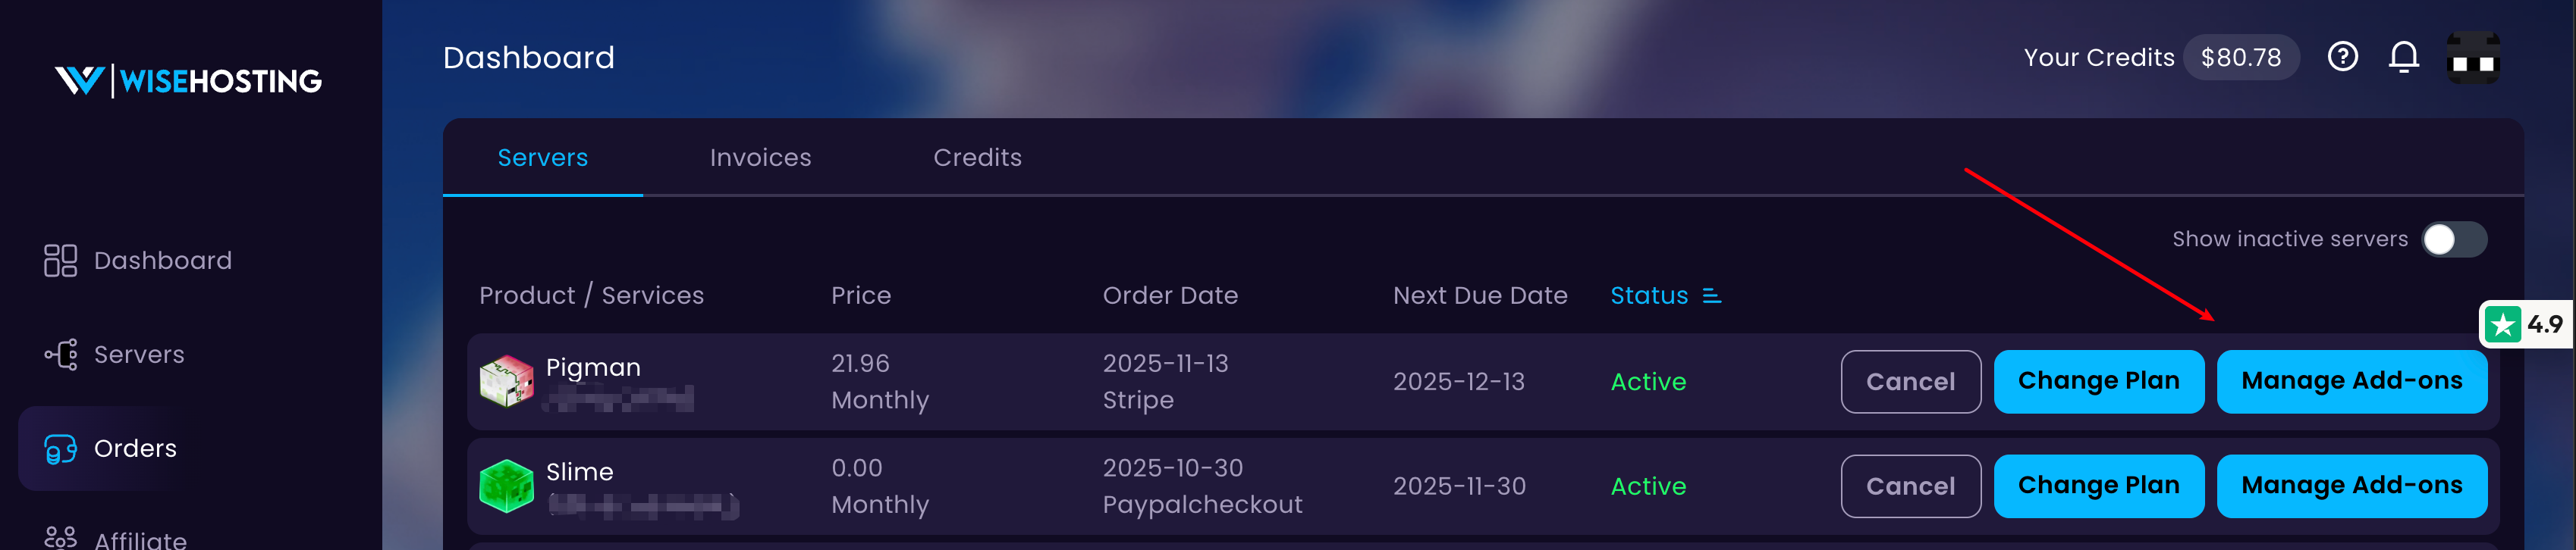
Task: Open the notifications bell
Action: [2404, 57]
